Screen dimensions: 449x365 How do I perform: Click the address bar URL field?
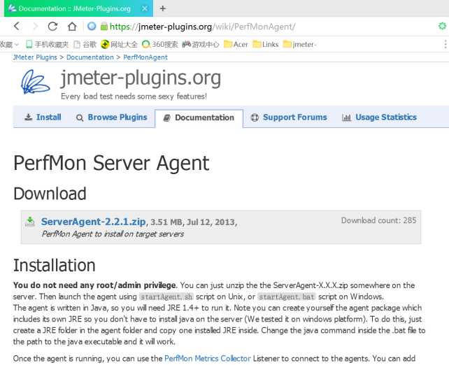pos(202,27)
